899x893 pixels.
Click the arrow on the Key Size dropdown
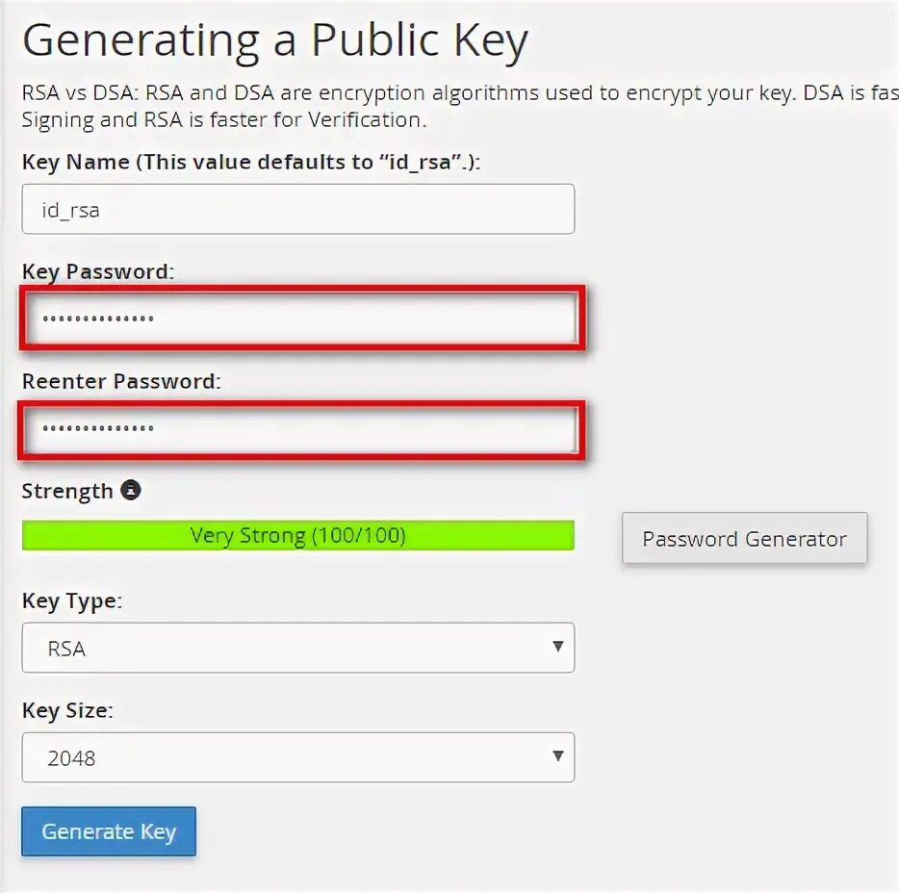click(x=557, y=755)
